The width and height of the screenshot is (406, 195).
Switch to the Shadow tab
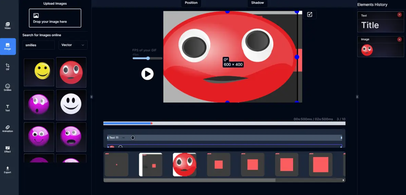pos(257,3)
